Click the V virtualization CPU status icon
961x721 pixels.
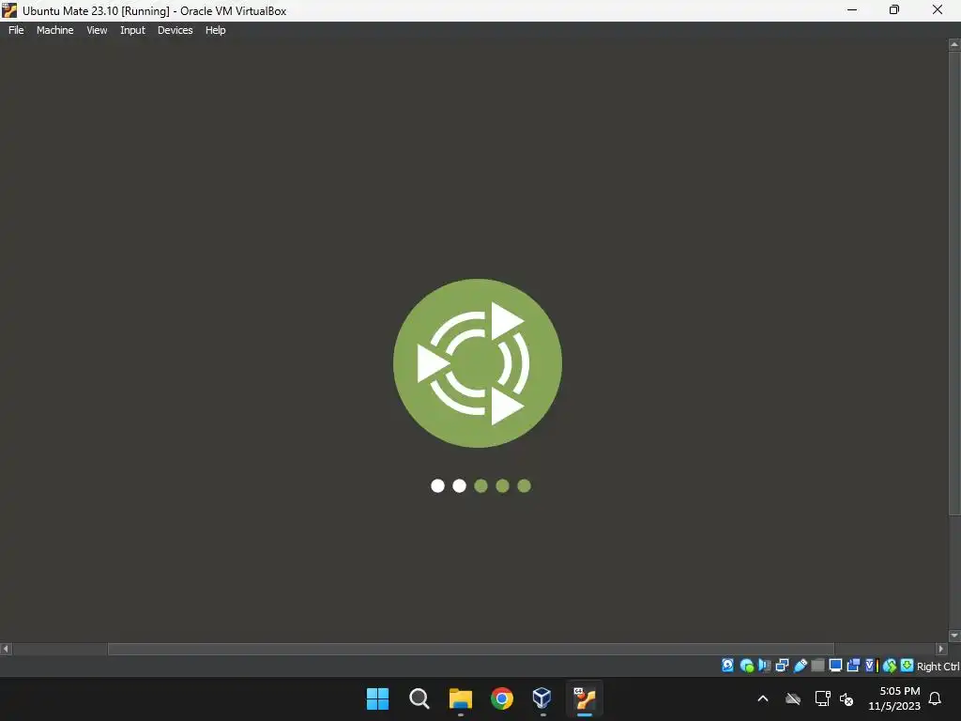[x=871, y=666]
